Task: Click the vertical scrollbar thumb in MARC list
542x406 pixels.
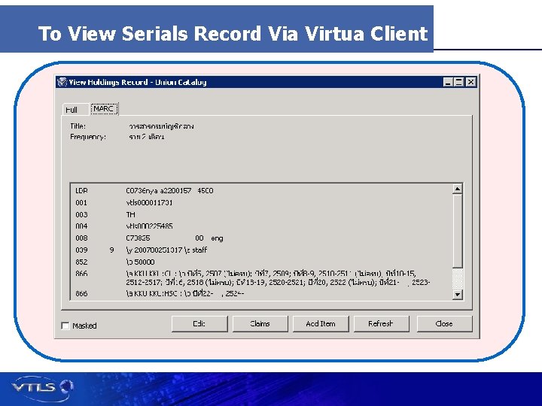Action: pos(458,231)
